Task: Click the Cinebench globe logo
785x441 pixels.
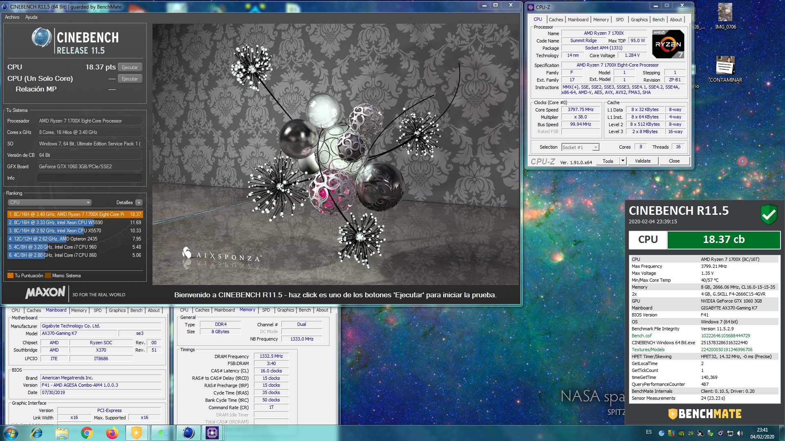Action: click(42, 38)
